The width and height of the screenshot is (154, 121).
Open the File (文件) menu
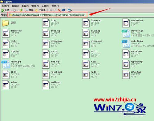point(5,6)
